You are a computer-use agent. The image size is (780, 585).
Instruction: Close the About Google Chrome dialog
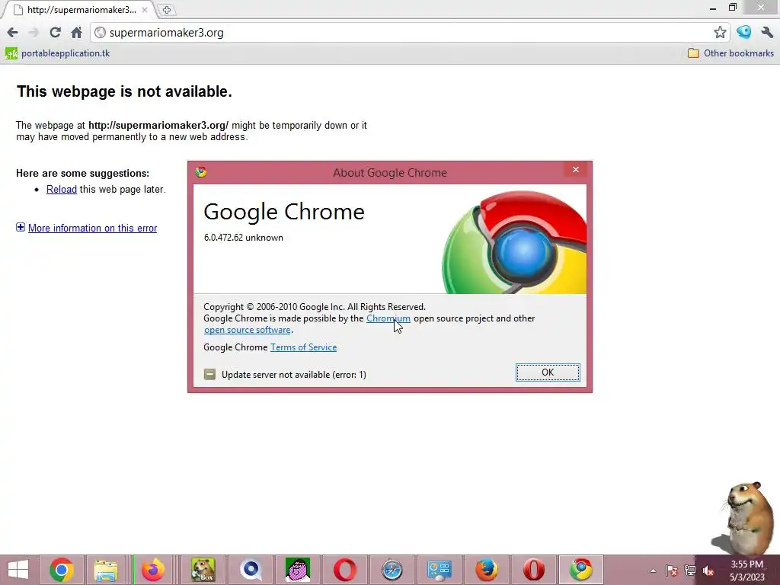(576, 170)
